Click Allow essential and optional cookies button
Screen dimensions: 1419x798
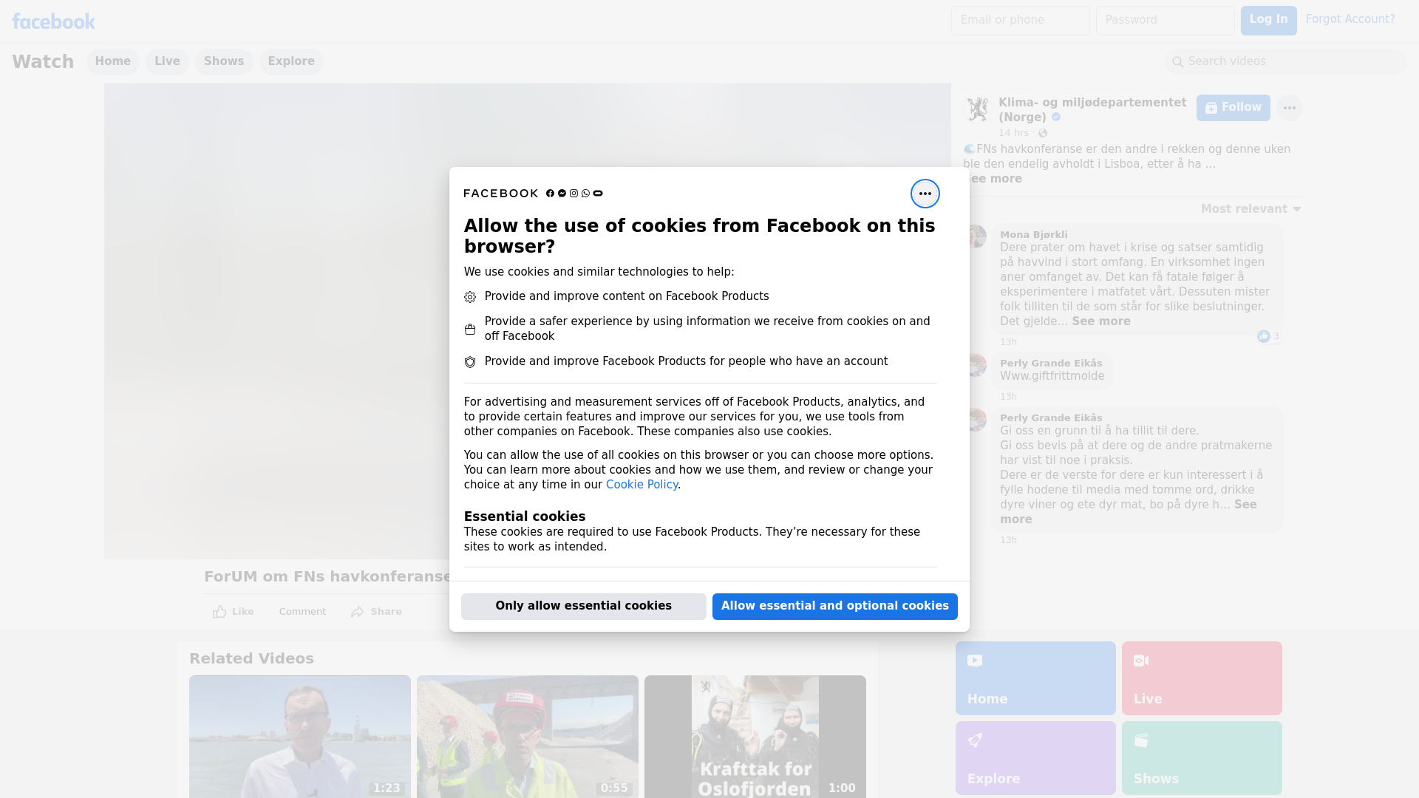835,607
